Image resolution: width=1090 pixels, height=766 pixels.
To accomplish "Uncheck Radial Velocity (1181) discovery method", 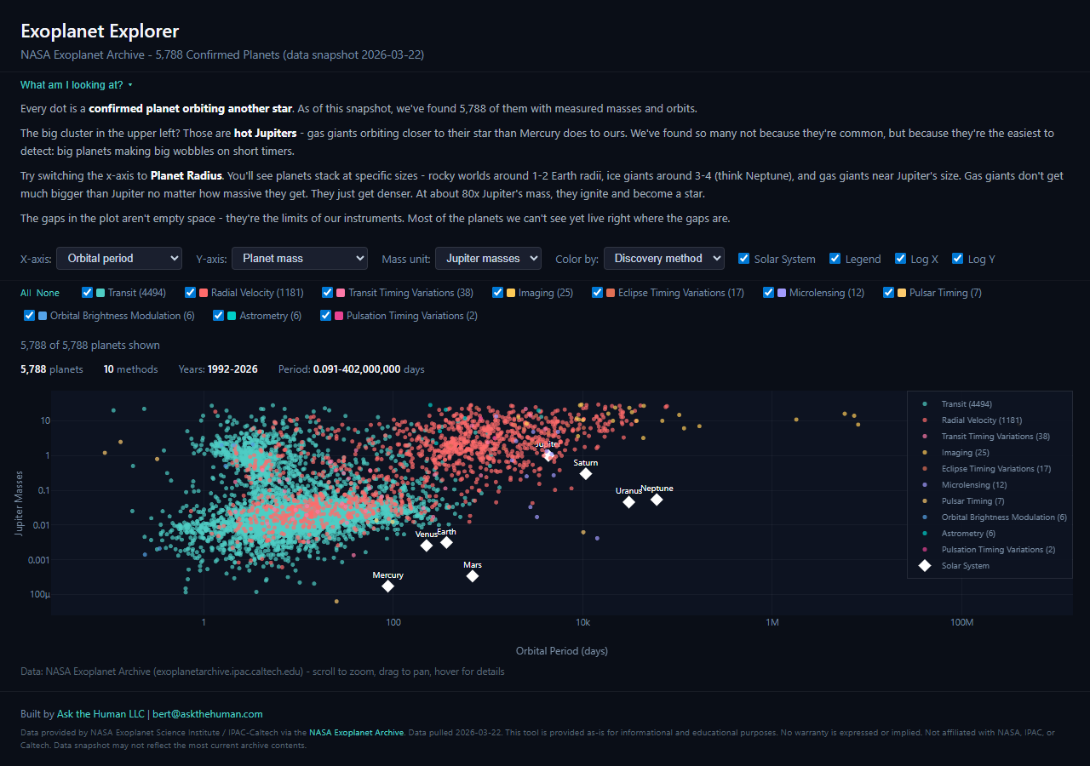I will [189, 292].
